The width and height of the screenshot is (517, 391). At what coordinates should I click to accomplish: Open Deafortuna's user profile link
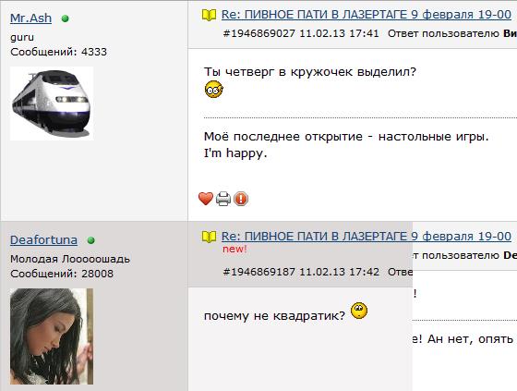click(43, 239)
